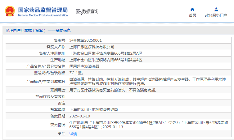Click the 数据查询 label
Screen dimensions: 234x140
point(90,11)
